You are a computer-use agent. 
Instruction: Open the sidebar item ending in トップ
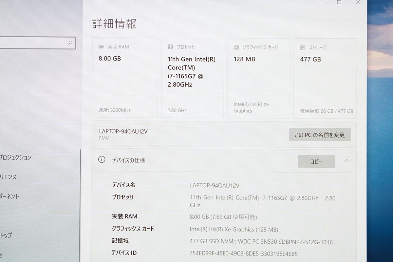pyautogui.click(x=7, y=235)
